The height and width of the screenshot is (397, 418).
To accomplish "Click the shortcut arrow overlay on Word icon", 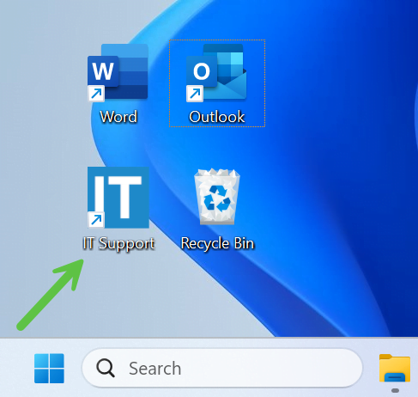I will pos(96,93).
